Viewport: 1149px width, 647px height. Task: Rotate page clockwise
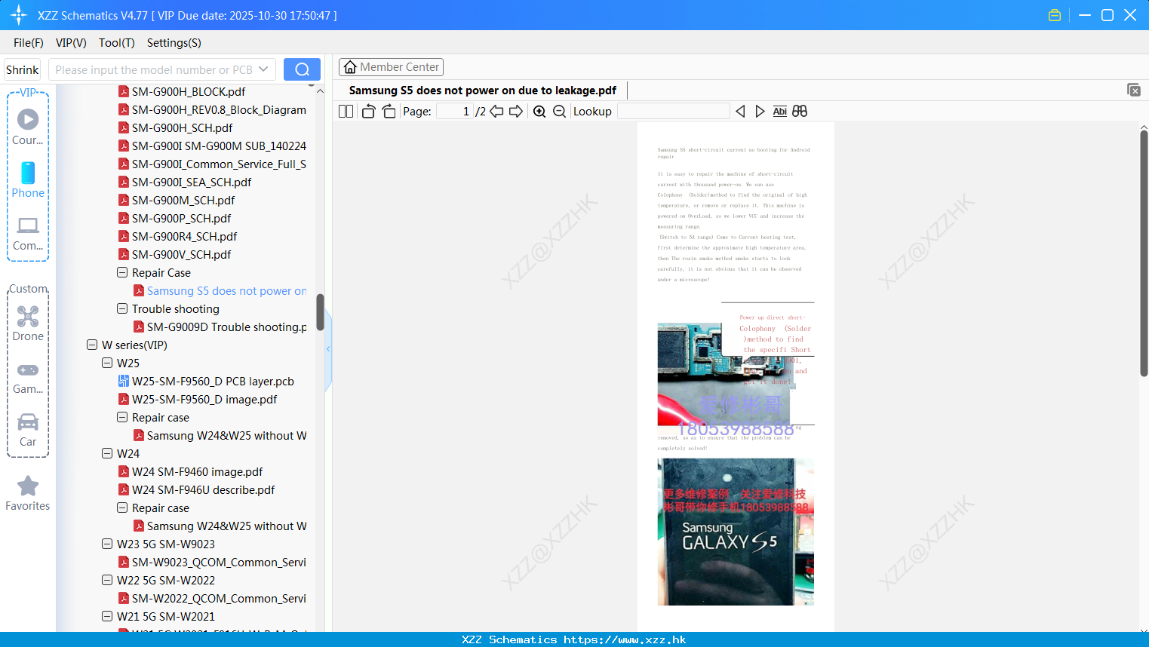tap(389, 111)
